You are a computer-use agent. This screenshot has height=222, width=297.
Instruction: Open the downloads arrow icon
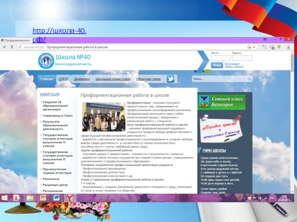pos(288,47)
